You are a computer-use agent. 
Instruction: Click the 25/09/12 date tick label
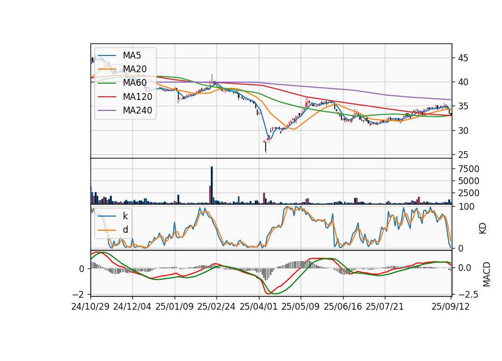tap(451, 307)
